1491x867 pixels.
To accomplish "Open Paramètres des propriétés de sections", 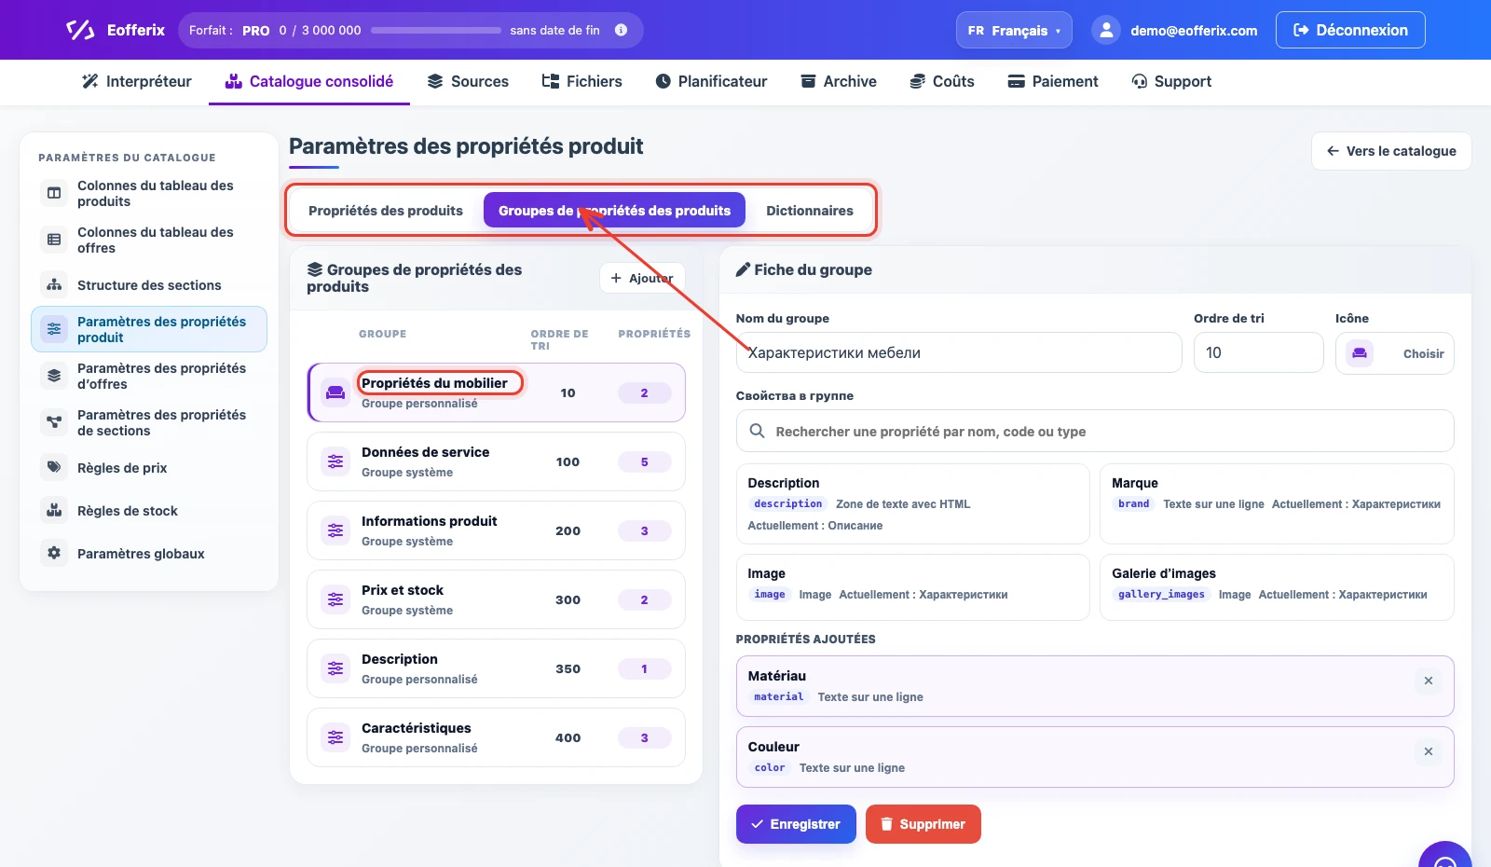I will pyautogui.click(x=149, y=422).
